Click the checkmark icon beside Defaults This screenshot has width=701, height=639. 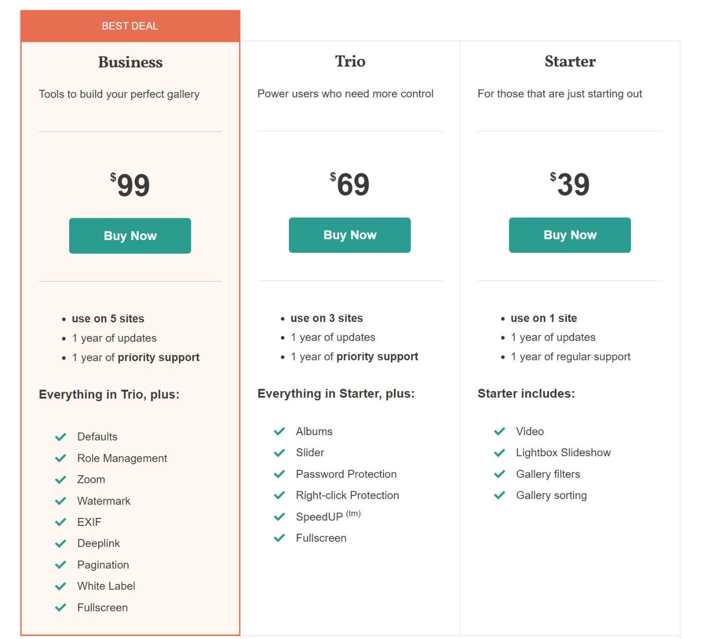point(61,437)
